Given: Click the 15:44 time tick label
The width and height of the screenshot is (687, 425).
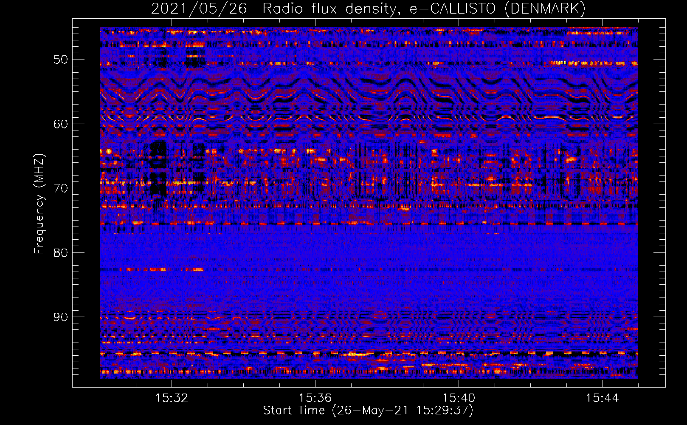Looking at the screenshot, I should click(x=602, y=398).
